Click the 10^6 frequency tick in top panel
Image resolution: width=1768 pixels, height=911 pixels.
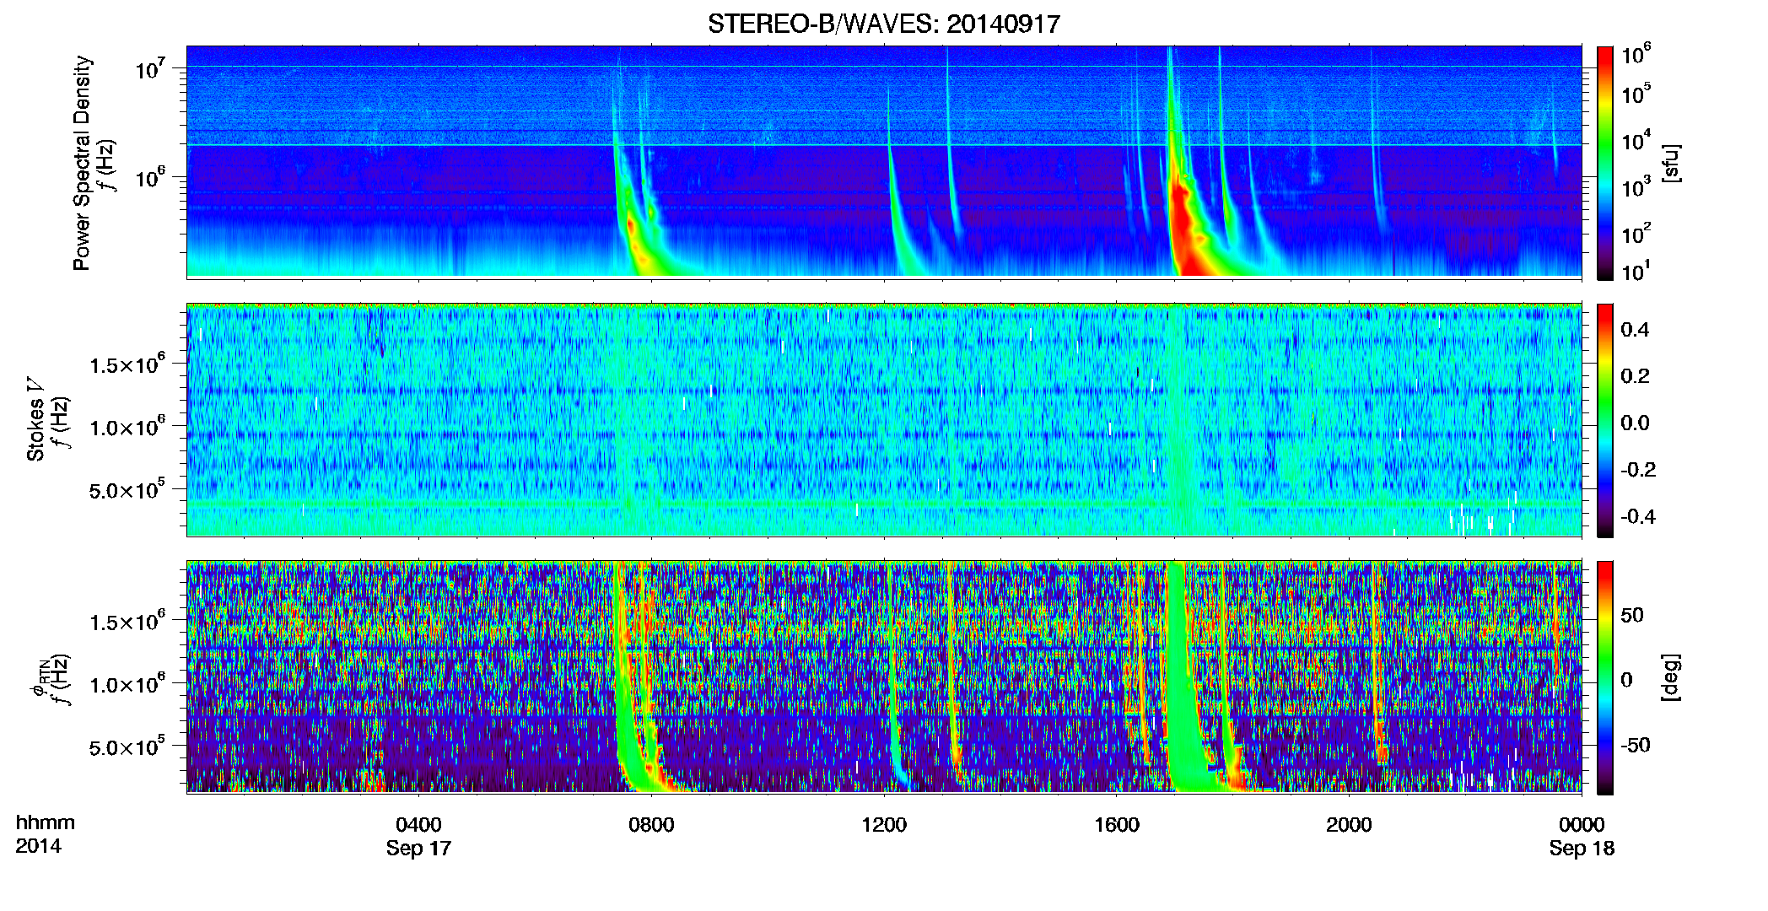pos(151,177)
